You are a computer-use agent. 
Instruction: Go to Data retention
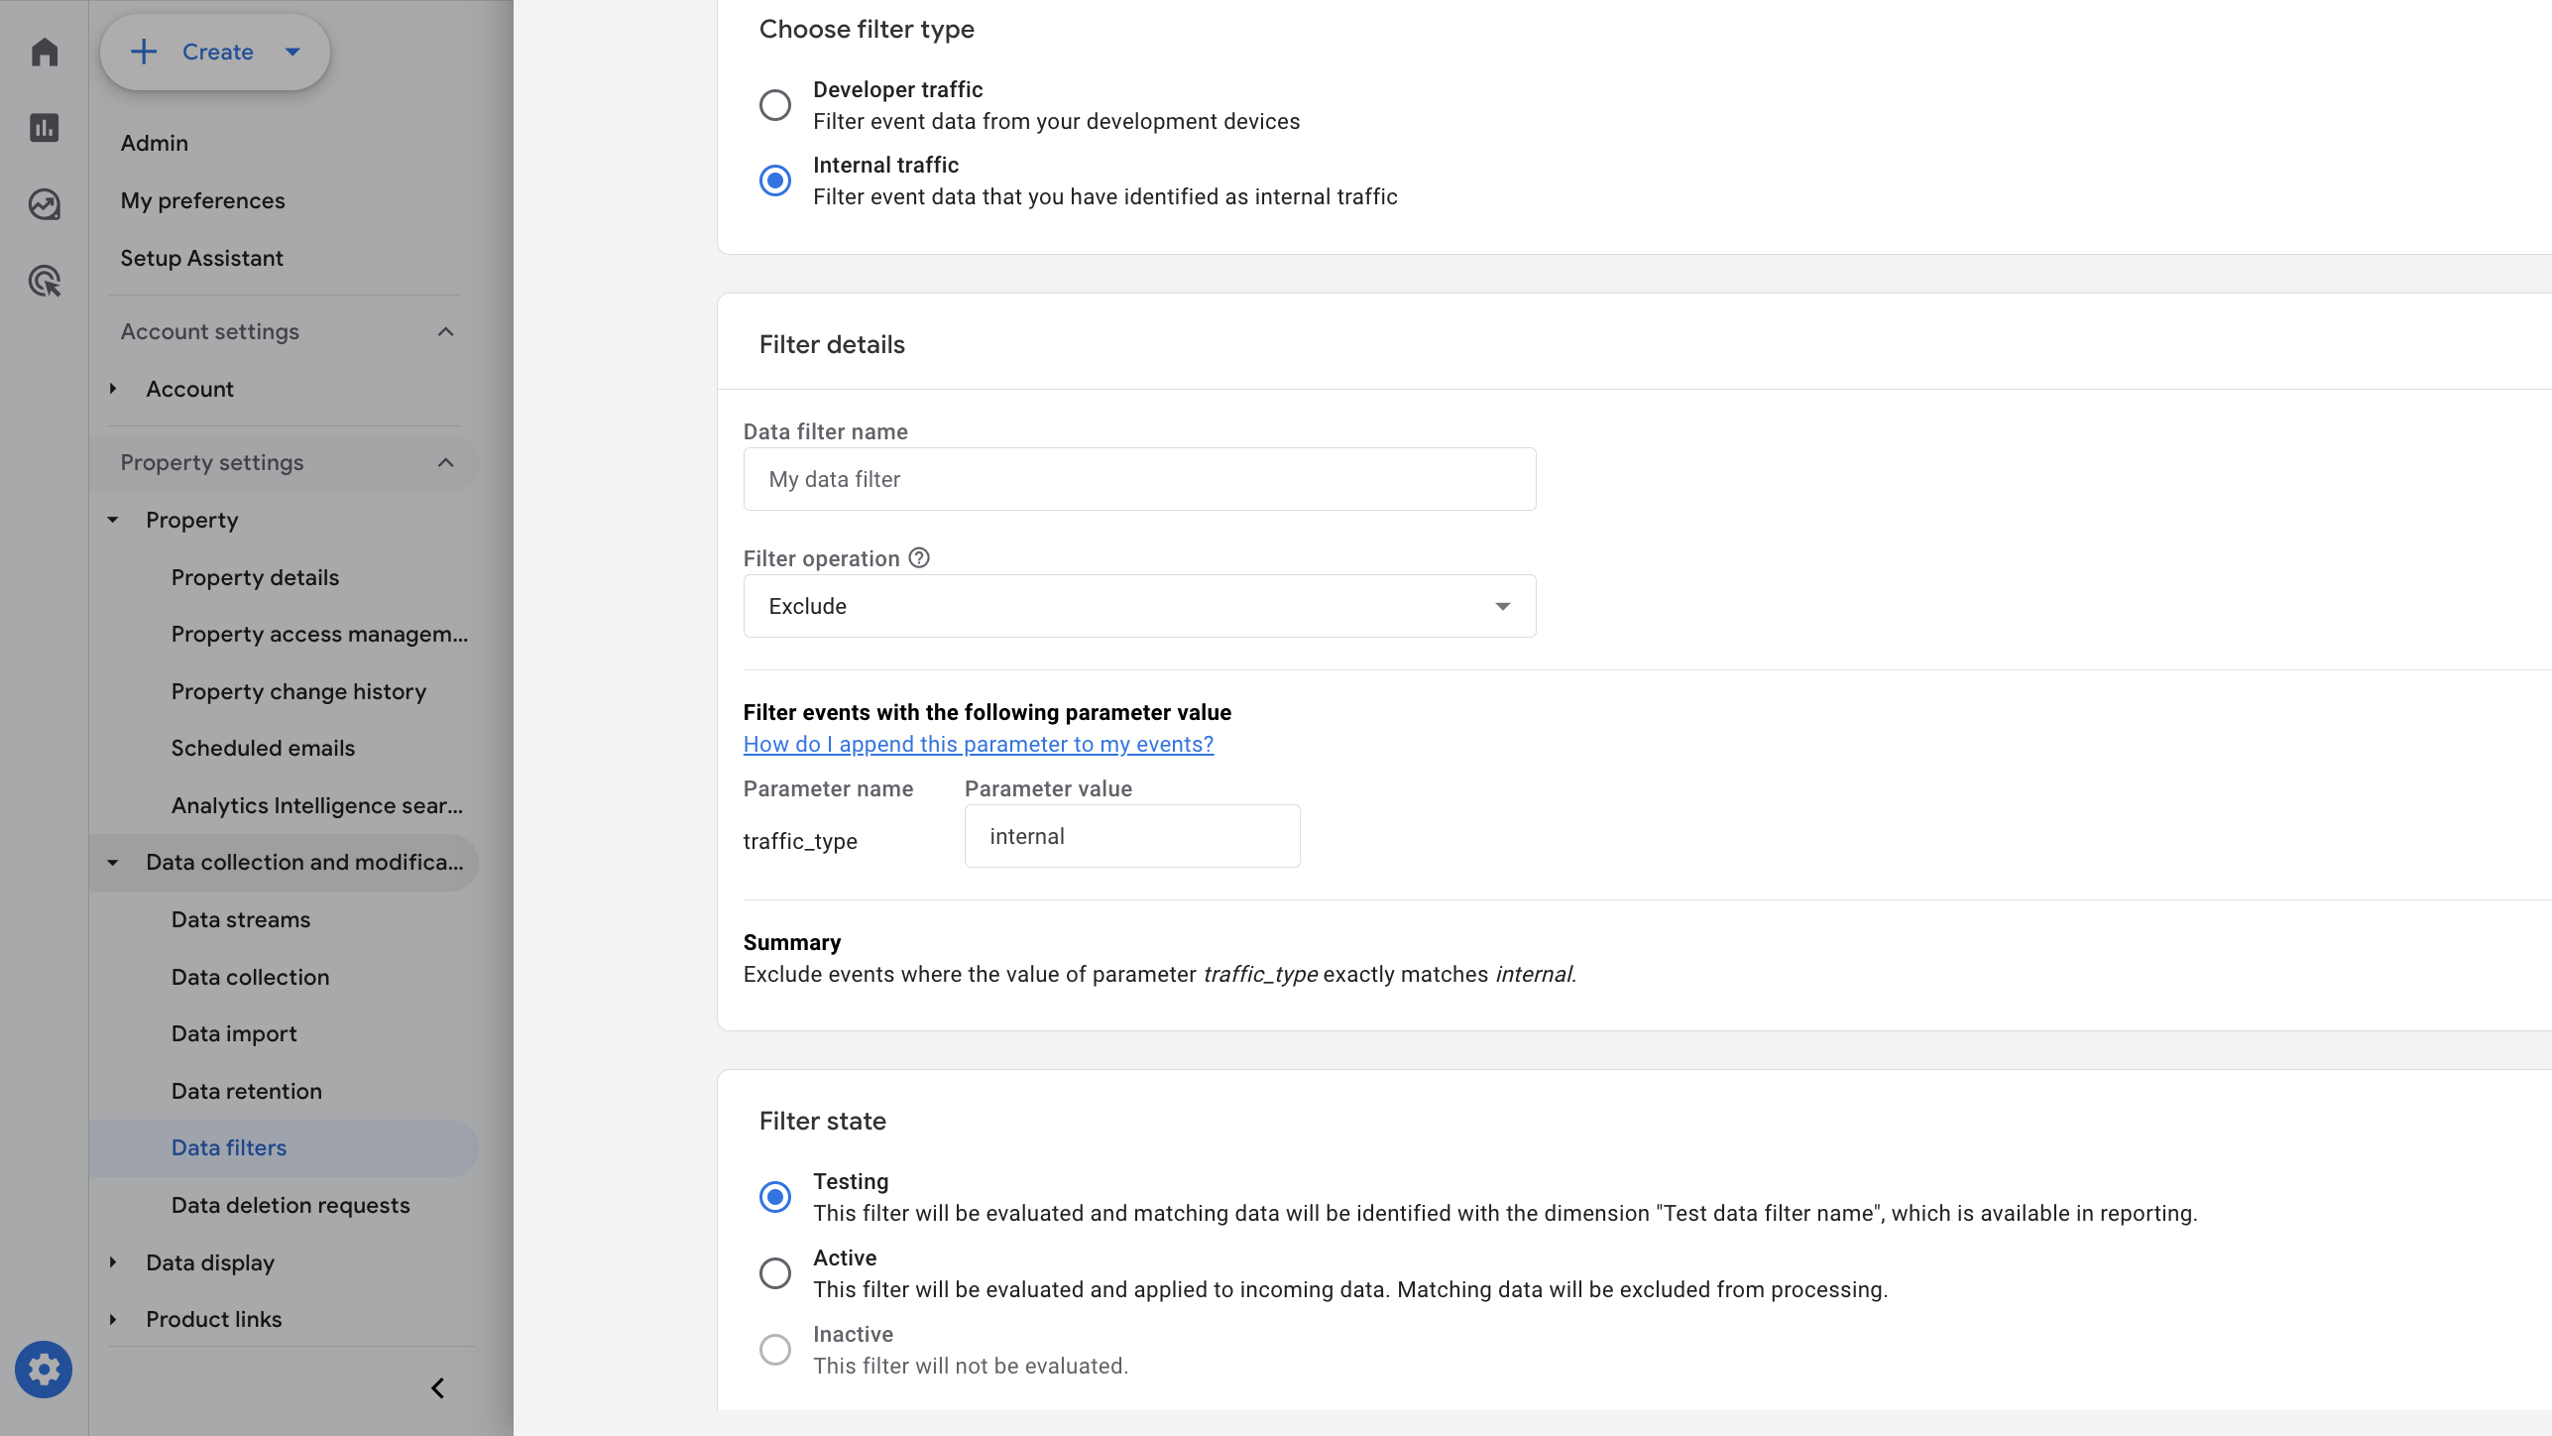tap(246, 1091)
